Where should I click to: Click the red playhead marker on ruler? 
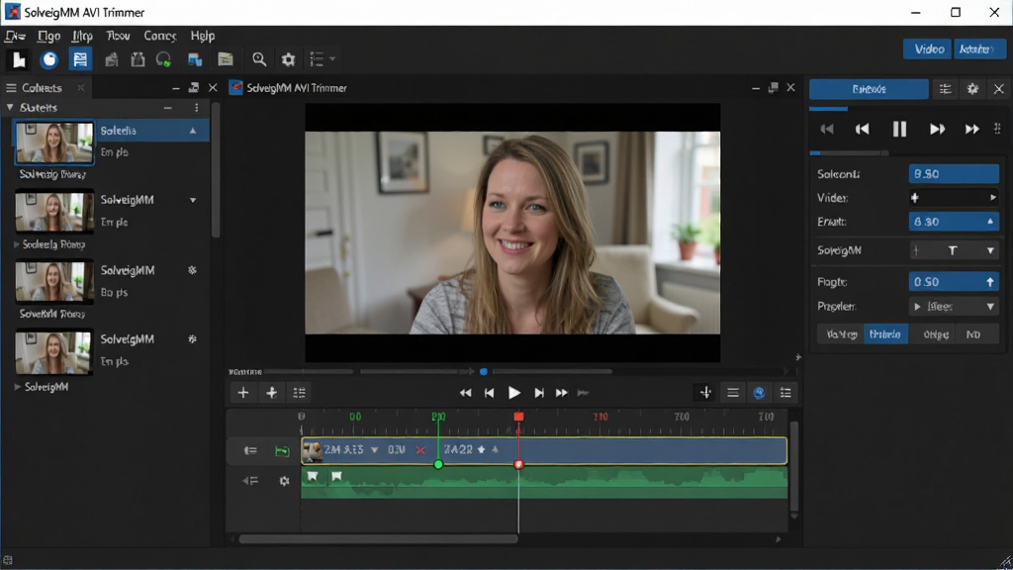pos(518,417)
